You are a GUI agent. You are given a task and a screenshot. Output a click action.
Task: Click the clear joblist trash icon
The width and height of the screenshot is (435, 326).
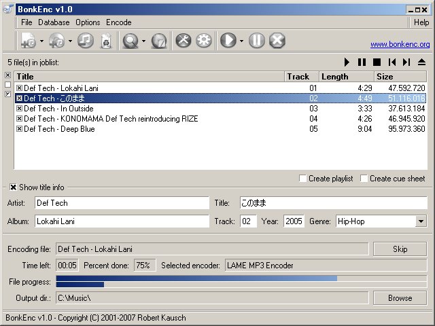(106, 41)
